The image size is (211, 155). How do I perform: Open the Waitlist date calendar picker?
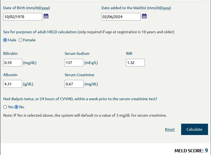click(144, 16)
